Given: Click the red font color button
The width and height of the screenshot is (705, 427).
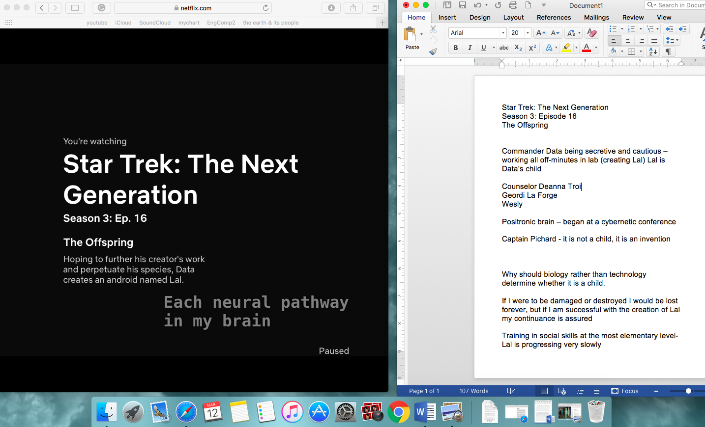Looking at the screenshot, I should [587, 48].
